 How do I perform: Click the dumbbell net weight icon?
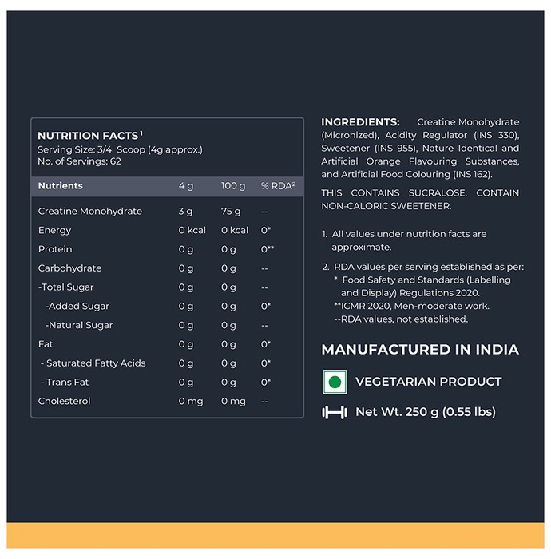pos(335,413)
